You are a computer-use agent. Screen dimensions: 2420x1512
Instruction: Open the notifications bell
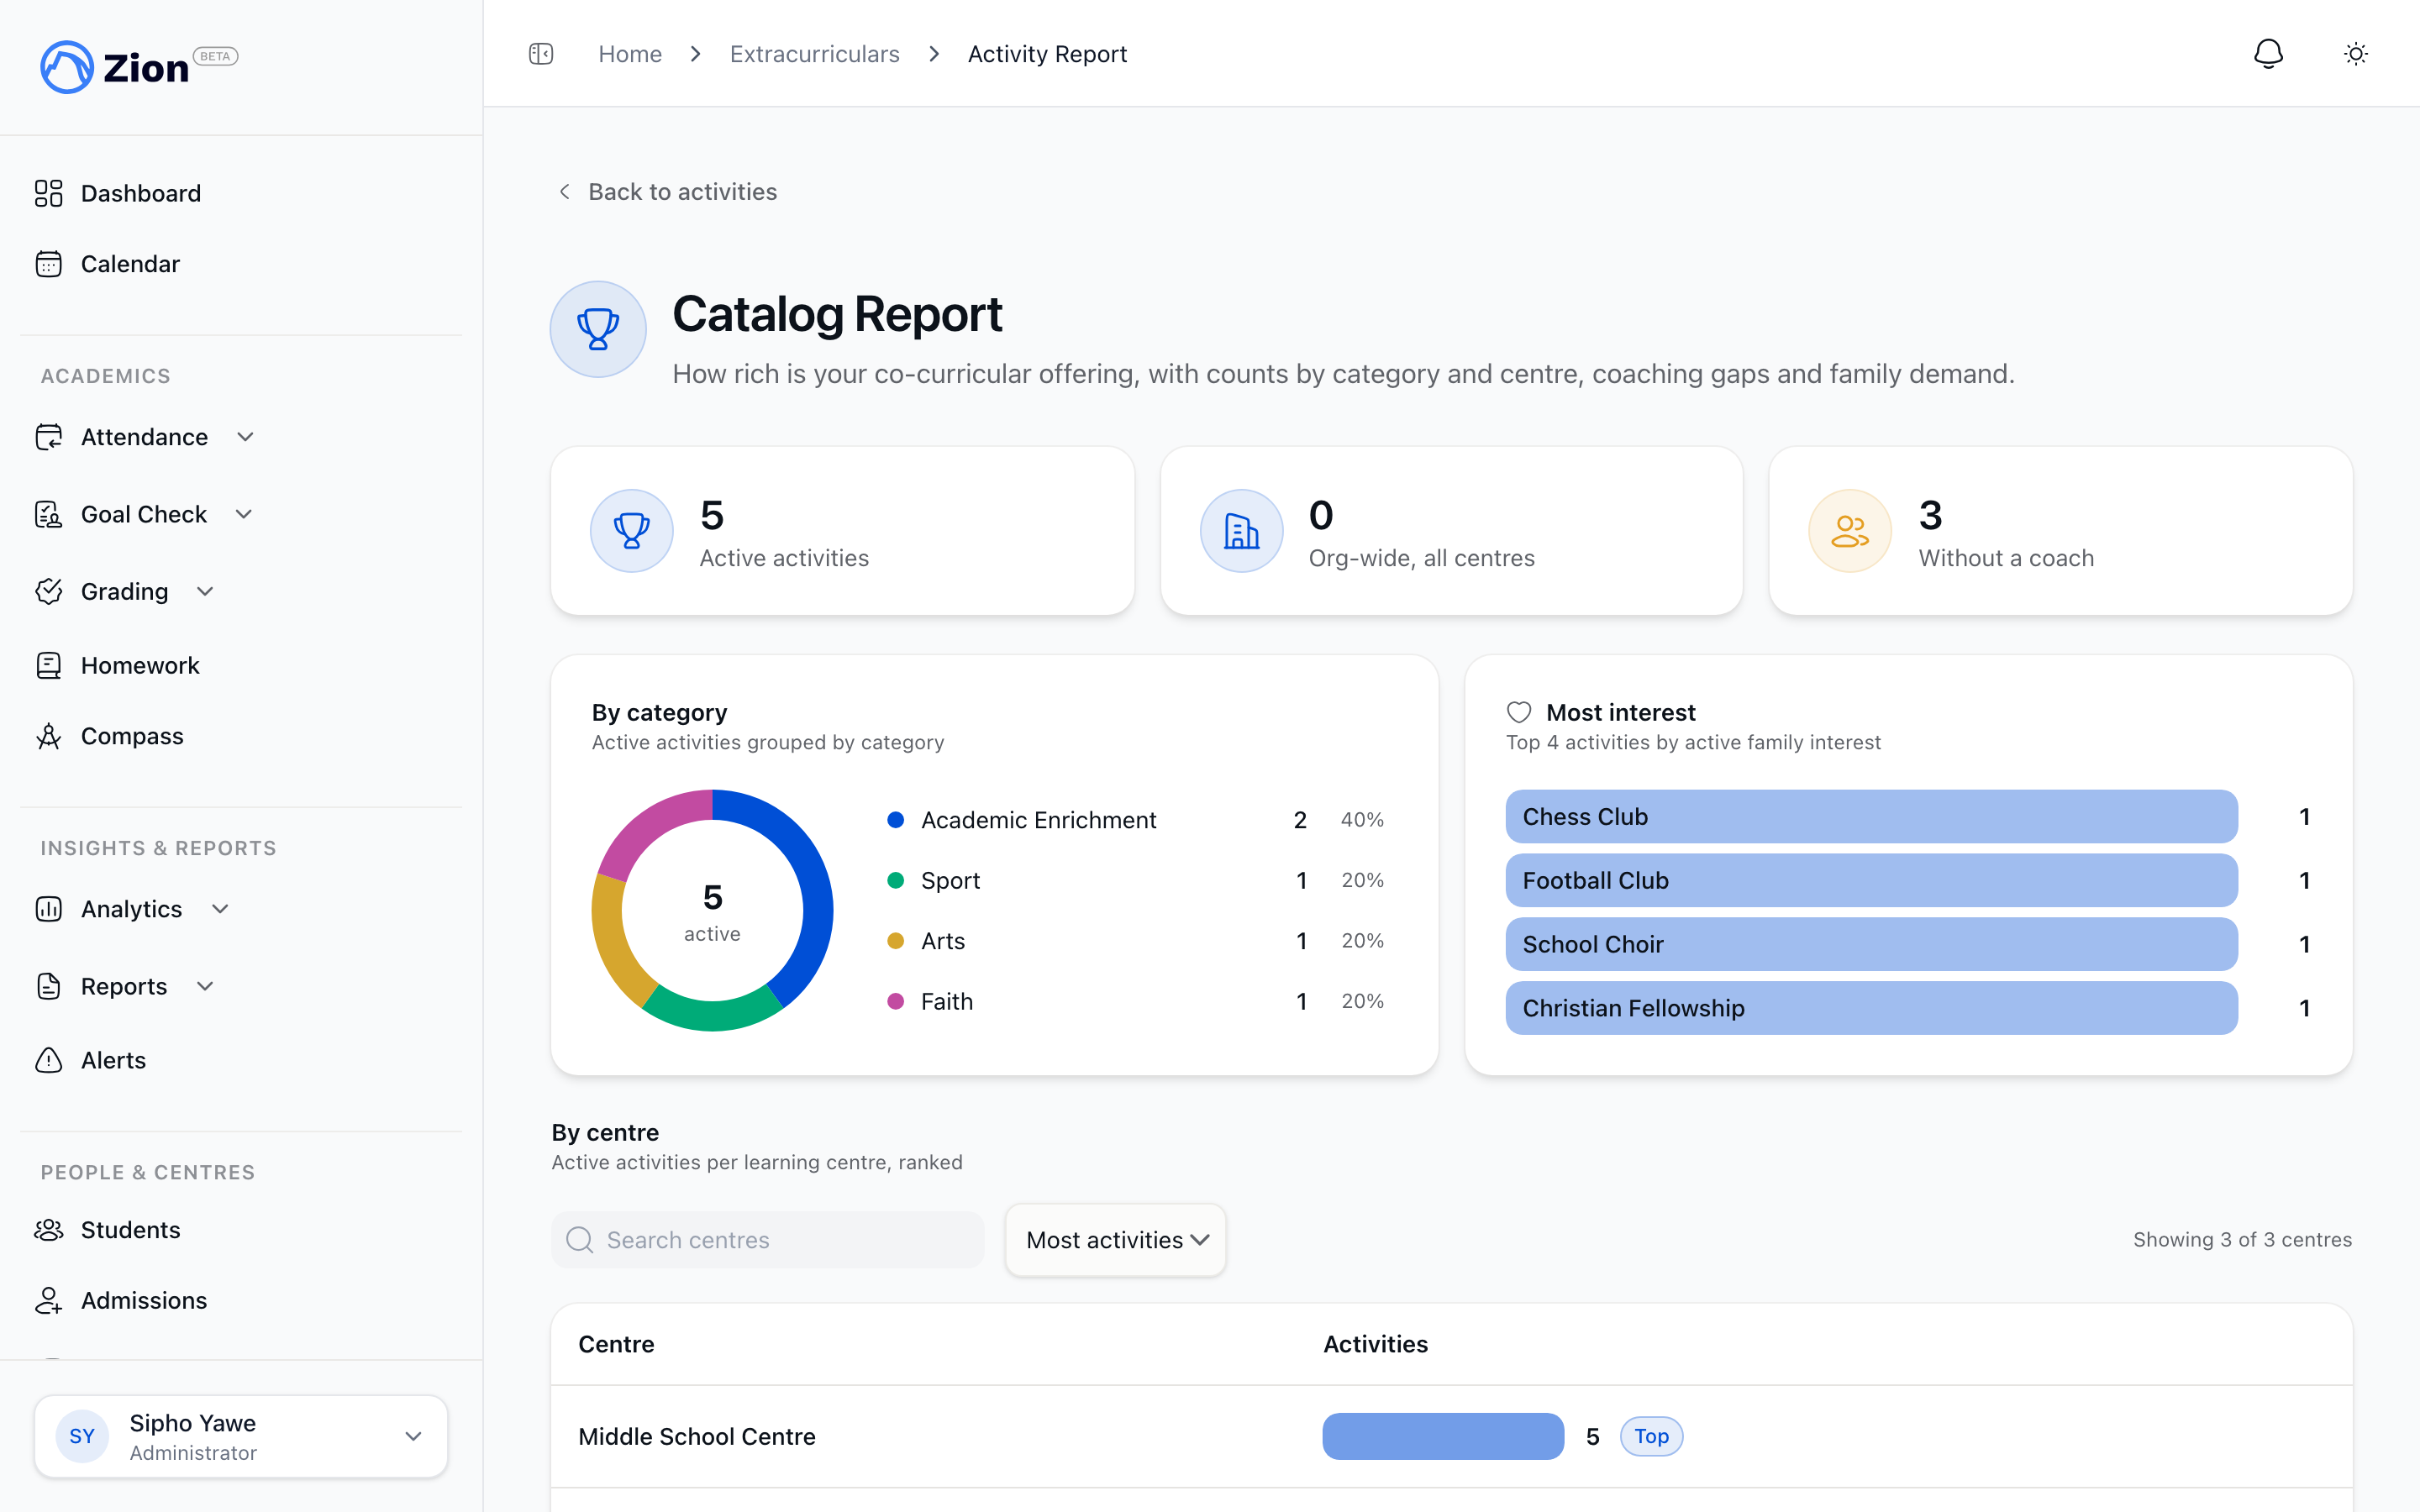tap(2268, 54)
